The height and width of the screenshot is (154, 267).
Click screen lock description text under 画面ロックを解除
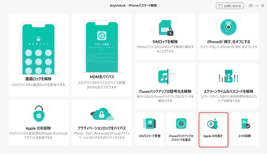(38, 85)
